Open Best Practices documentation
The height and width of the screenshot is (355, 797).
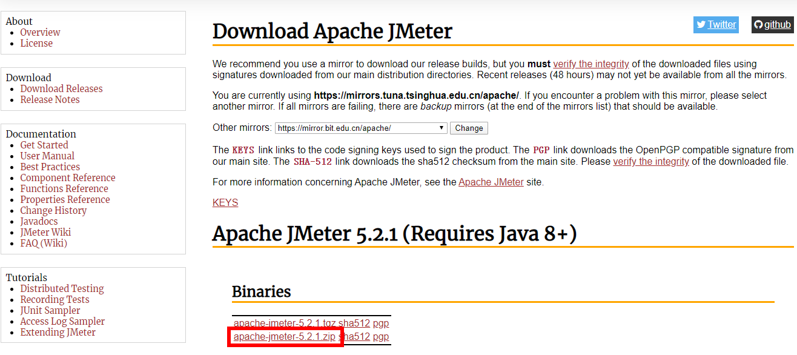50,167
